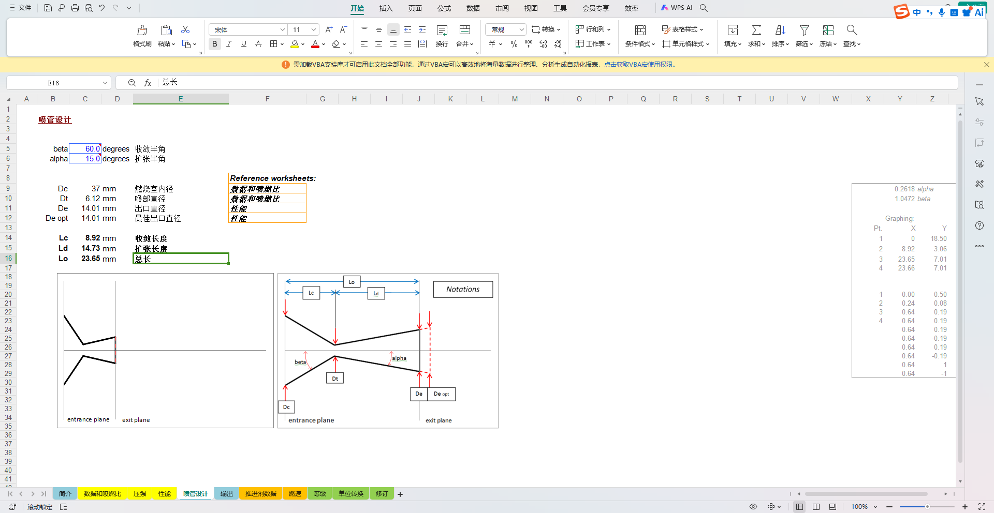Expand the font size dropdown
Screen dimensions: 994x513
click(x=314, y=29)
